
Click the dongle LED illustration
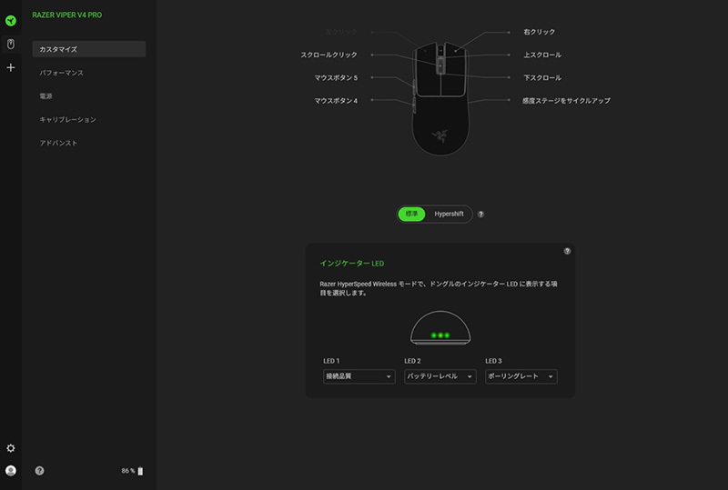pyautogui.click(x=440, y=327)
